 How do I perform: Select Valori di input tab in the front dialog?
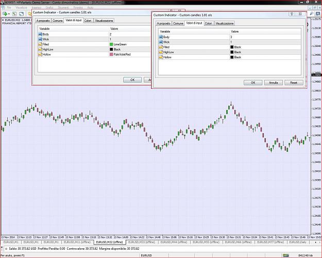point(194,23)
